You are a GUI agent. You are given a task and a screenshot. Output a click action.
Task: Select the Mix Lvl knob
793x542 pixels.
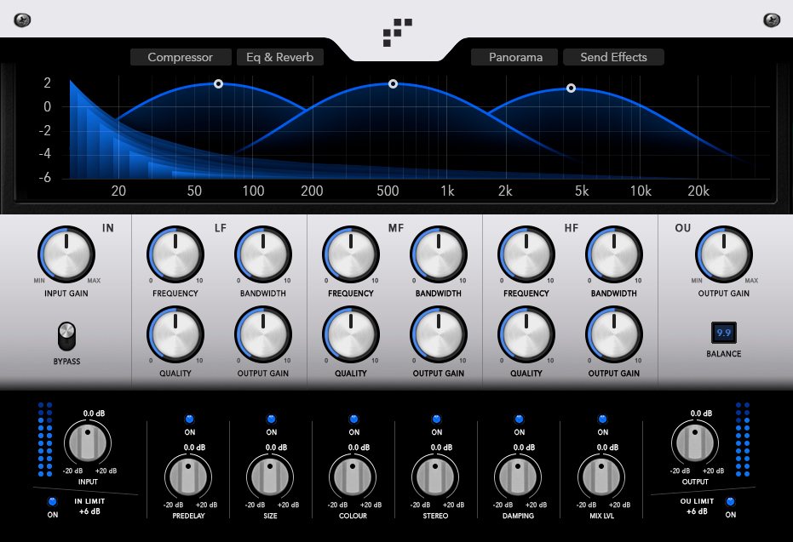(601, 476)
